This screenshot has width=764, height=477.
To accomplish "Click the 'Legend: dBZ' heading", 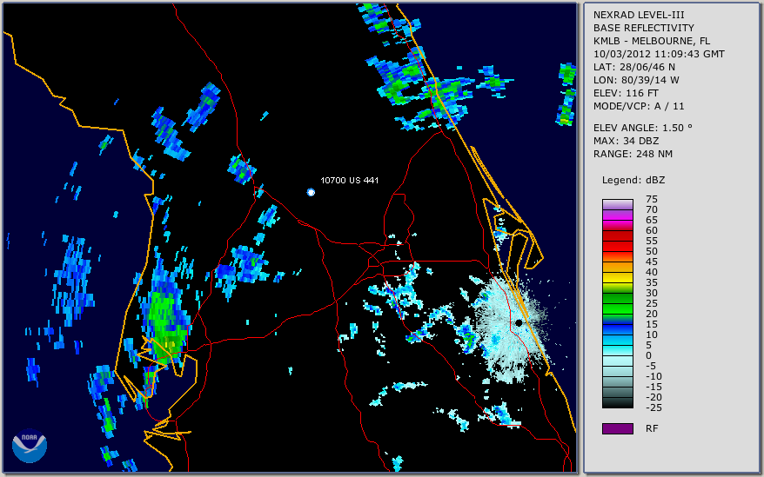I will [633, 180].
